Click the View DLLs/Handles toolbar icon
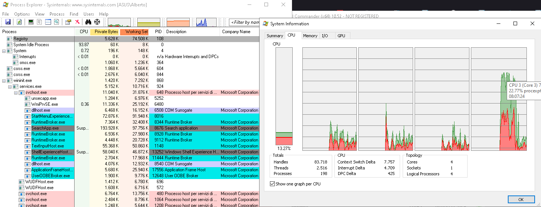Screen dimensions: 541x207 pos(56,22)
